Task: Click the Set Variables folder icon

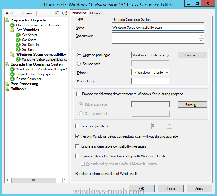Action: click(x=12, y=30)
